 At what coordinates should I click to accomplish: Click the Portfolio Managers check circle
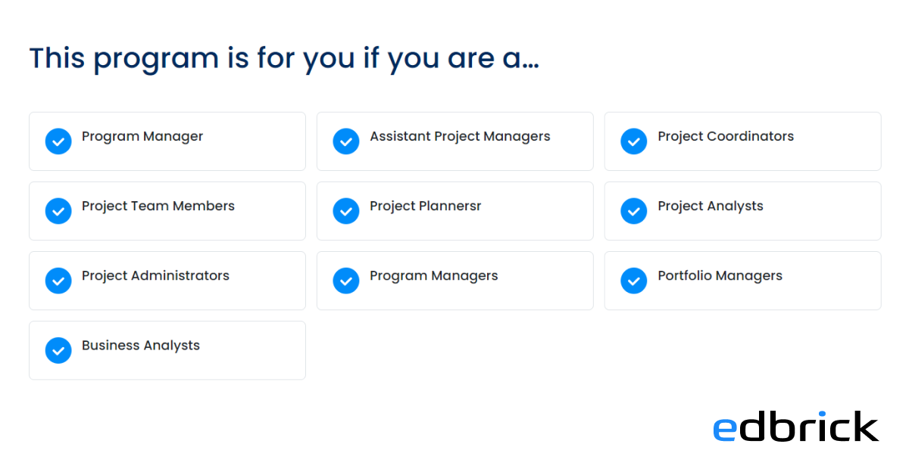634,281
